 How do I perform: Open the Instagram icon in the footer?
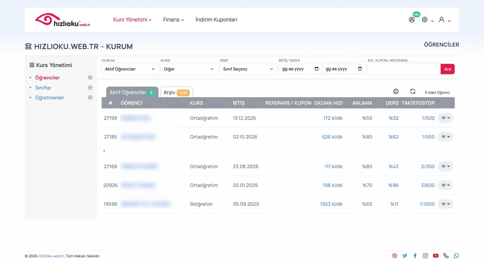pos(425,256)
